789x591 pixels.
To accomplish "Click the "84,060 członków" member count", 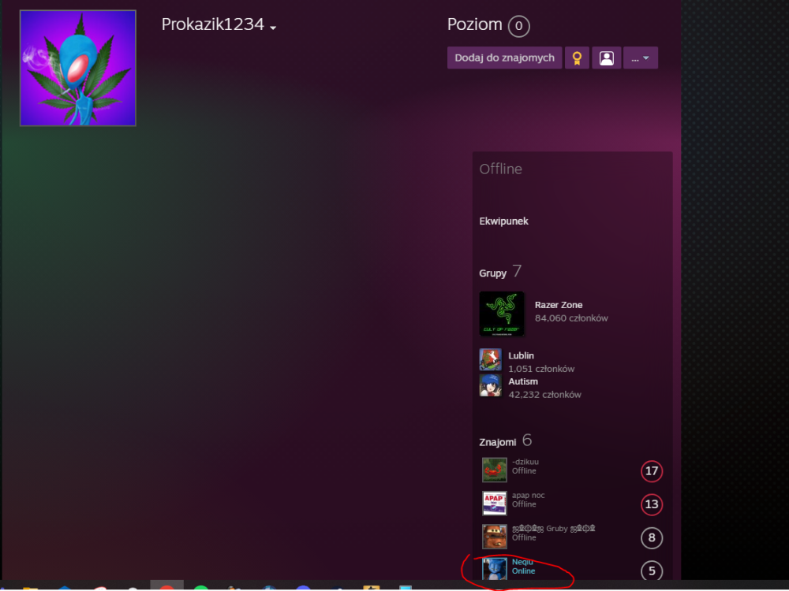I will coord(571,318).
